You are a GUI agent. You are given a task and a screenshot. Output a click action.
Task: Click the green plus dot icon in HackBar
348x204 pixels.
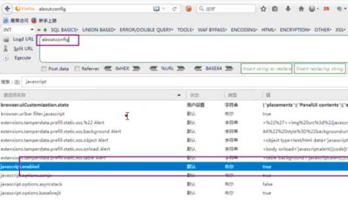45,30
